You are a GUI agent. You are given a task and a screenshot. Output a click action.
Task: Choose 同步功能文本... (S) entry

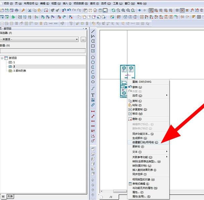coord(148,134)
